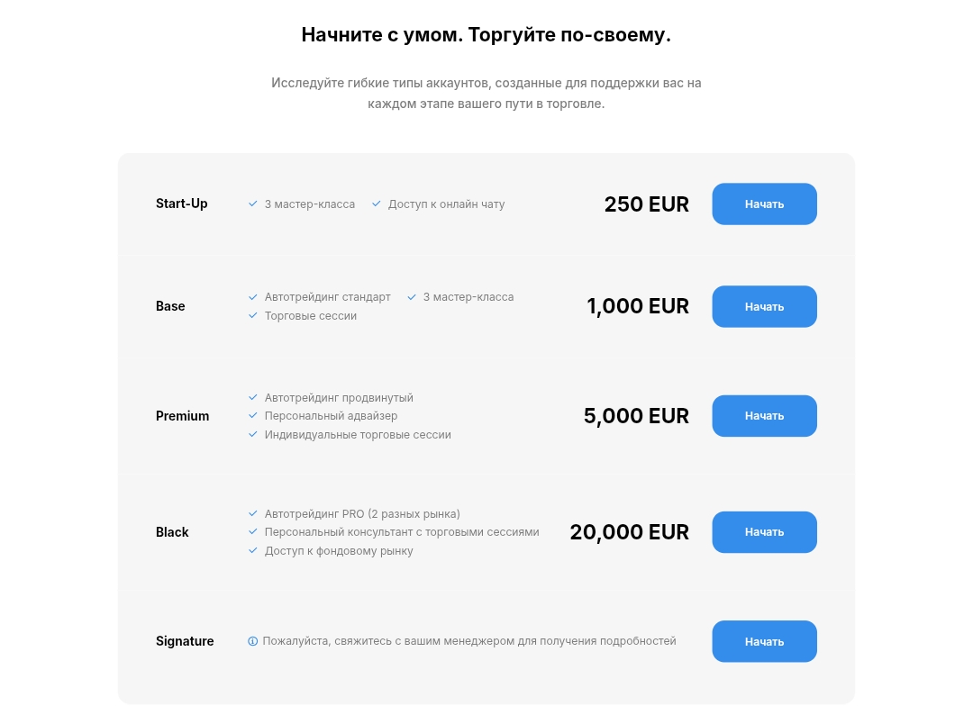Click the checkmark beside Персональный адвайзер
Screen dimensions: 973x715
pos(252,415)
